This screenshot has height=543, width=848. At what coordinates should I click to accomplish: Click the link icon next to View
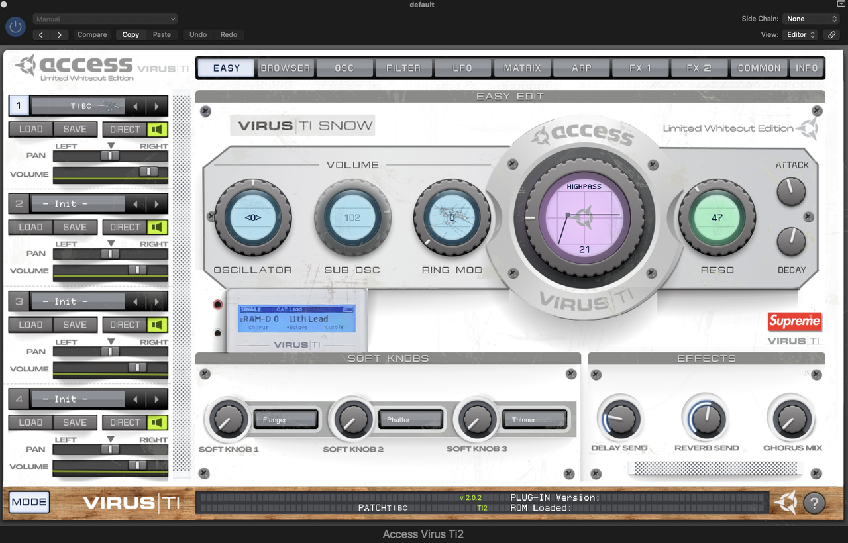coord(831,34)
